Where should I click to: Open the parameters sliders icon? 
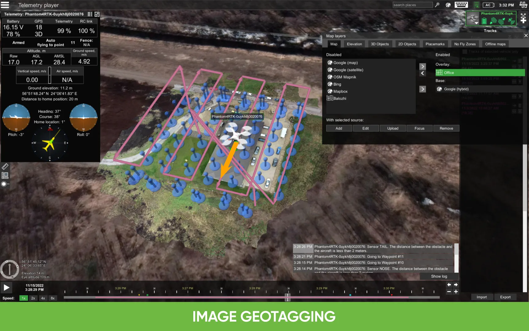pyautogui.click(x=523, y=5)
